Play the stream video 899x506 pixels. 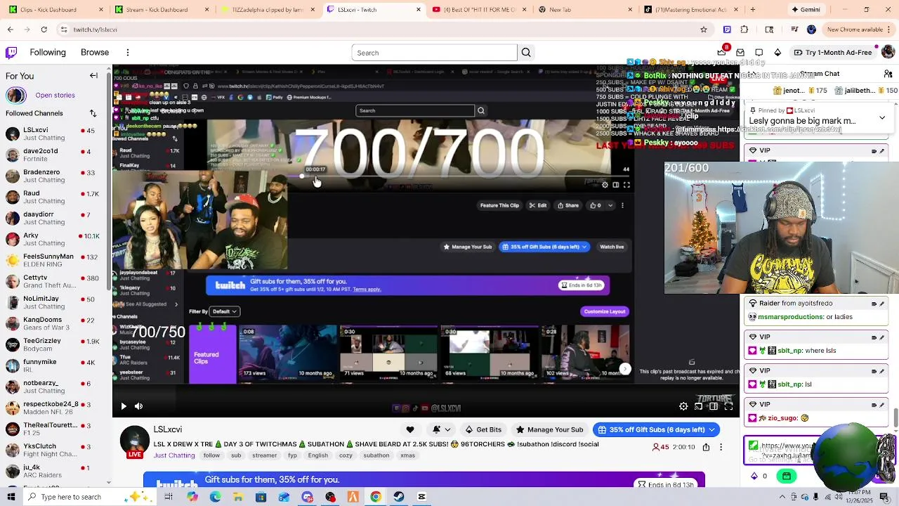click(124, 406)
